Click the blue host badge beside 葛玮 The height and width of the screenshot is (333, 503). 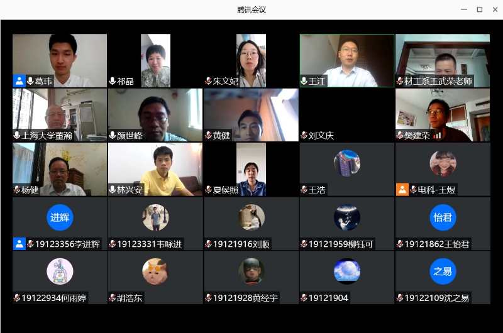click(x=19, y=81)
